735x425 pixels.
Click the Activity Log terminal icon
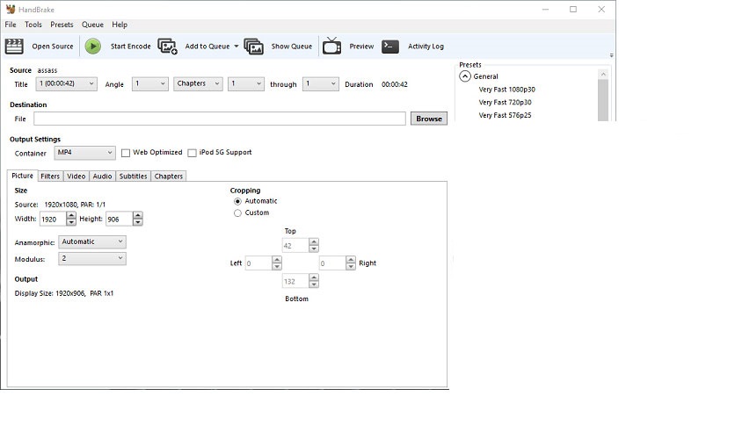(x=390, y=47)
